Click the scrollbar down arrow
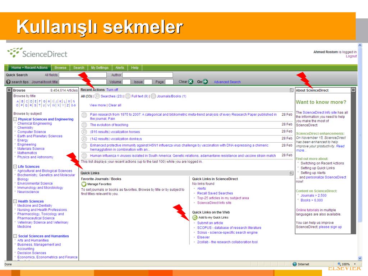This screenshot has width=368, height=276. point(360,258)
